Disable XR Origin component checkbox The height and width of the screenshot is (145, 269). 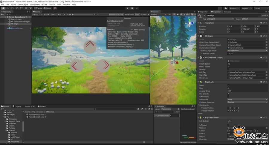pos(203,36)
